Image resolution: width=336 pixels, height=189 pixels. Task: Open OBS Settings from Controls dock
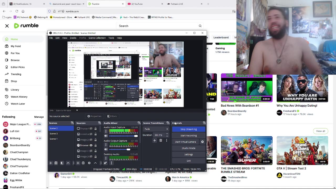pos(188,154)
